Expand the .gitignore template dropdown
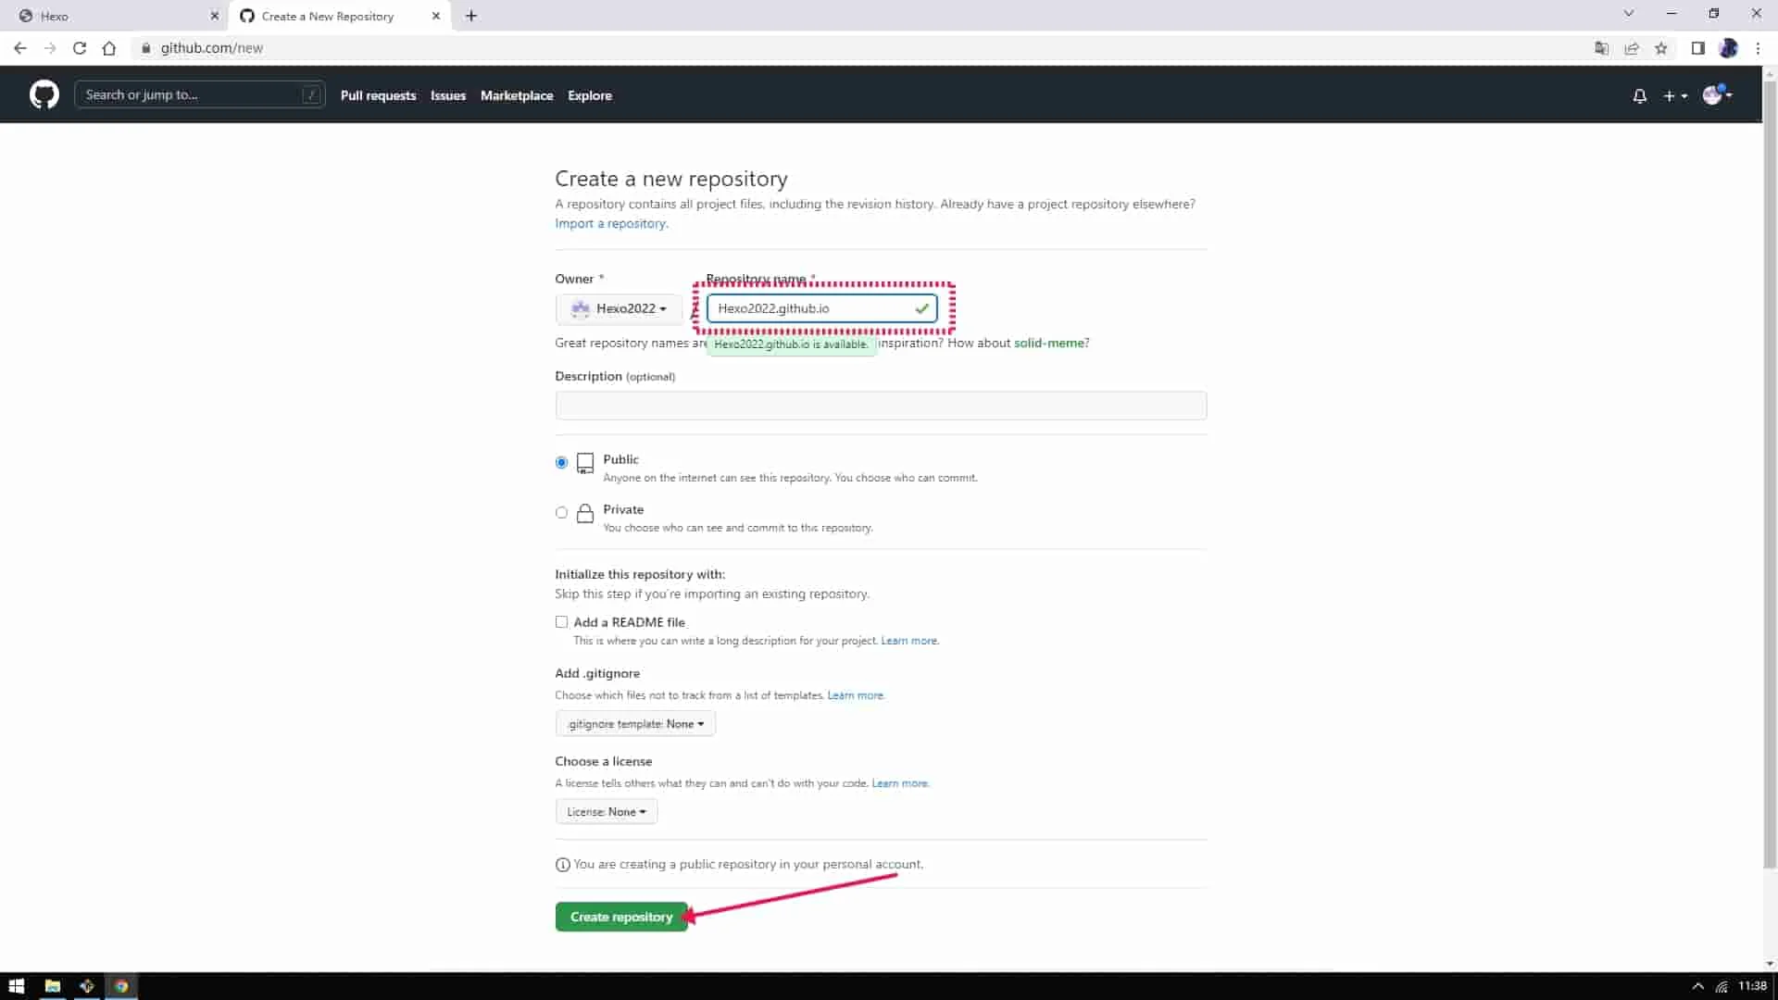 click(635, 724)
